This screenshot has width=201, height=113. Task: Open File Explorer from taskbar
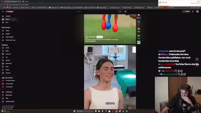99,111
